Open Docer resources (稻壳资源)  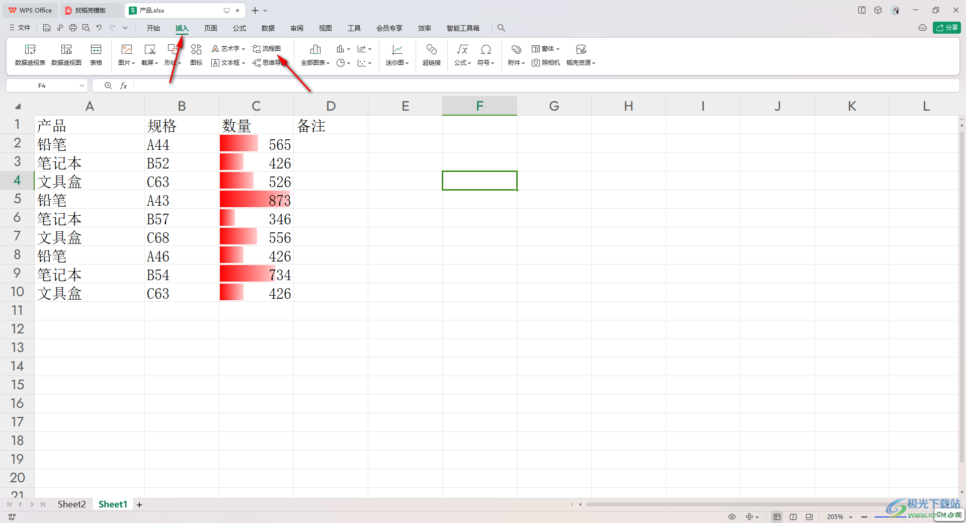coord(581,55)
